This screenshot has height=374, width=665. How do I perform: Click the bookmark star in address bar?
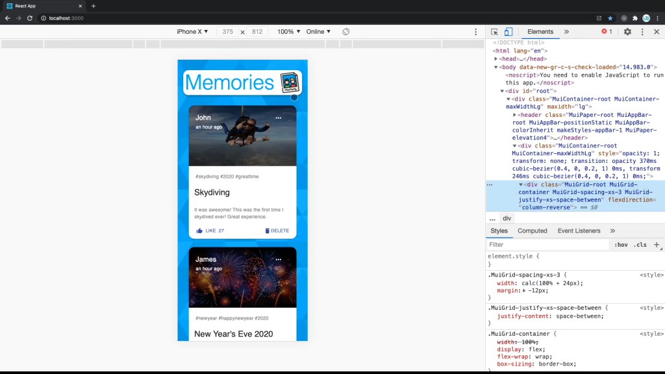610,18
